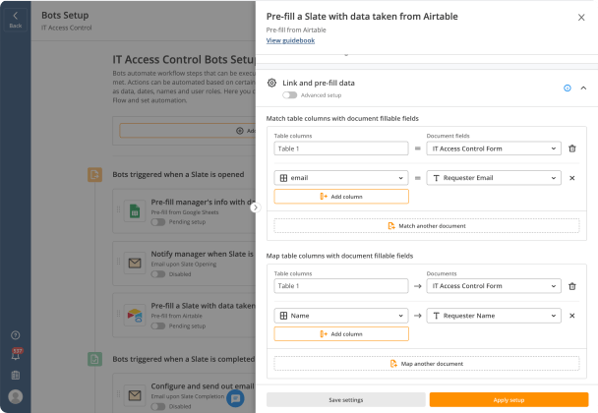The width and height of the screenshot is (598, 413).
Task: Grab the Airtable bot drag handle
Action: [118, 314]
